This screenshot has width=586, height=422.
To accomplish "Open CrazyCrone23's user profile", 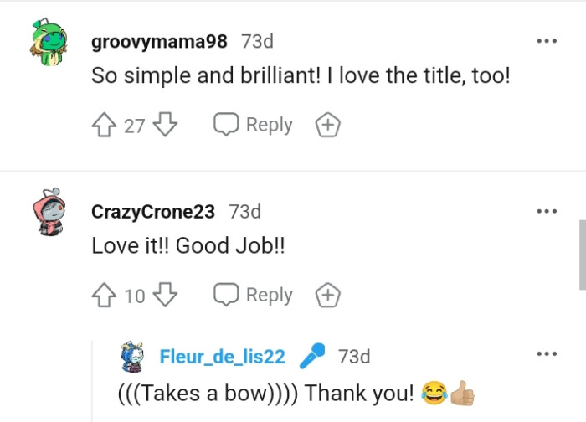I will pos(152,212).
